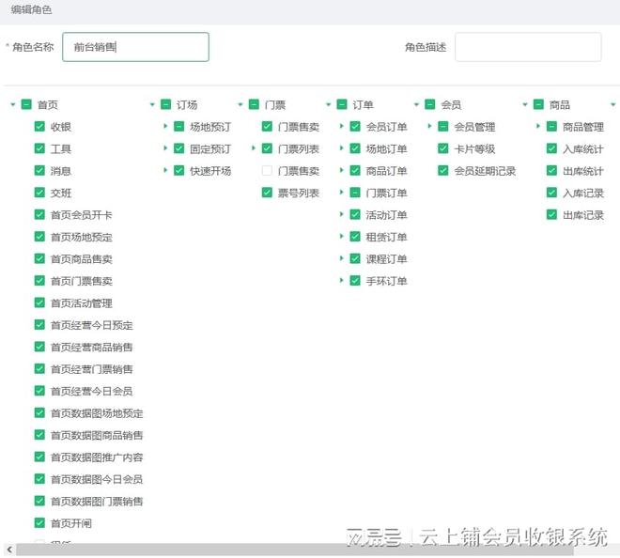This screenshot has height=558, width=620.
Task: Uncheck the 出库记录 checkbox
Action: 552,215
